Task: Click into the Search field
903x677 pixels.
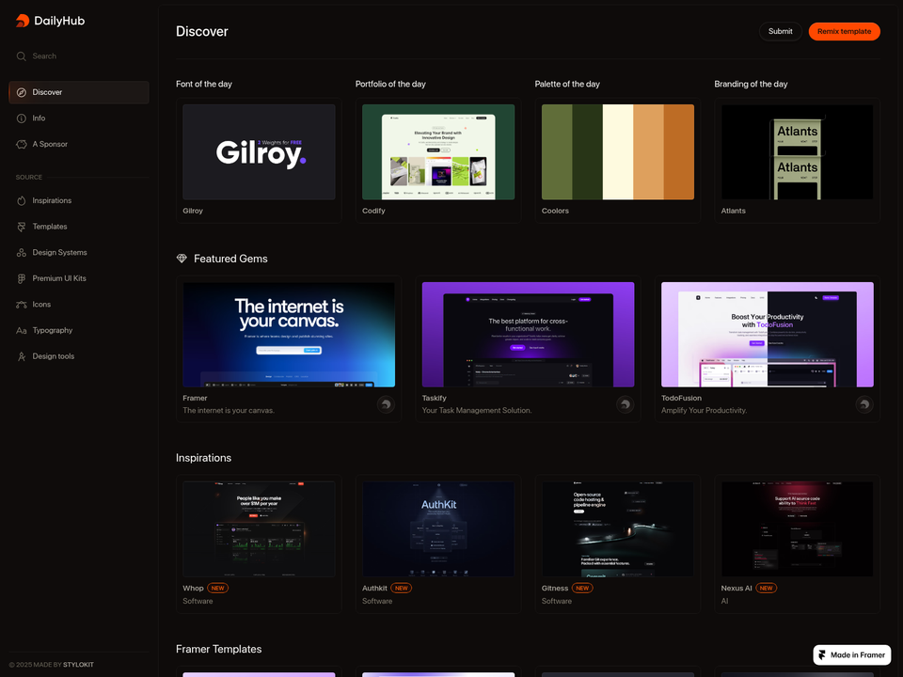Action: coord(79,56)
